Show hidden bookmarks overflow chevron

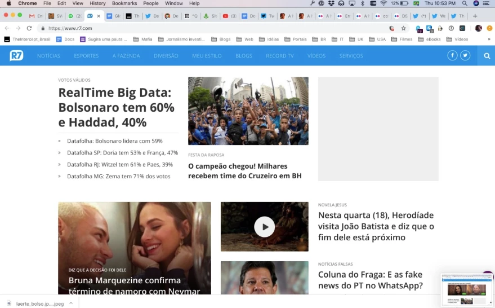pos(489,39)
